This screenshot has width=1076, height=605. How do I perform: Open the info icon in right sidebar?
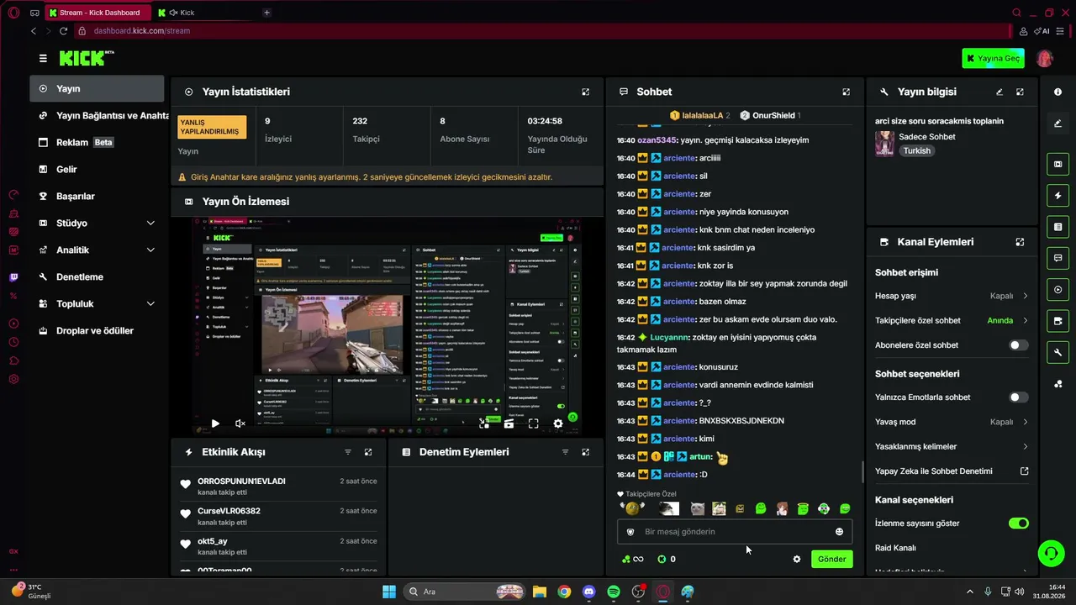click(x=1058, y=92)
